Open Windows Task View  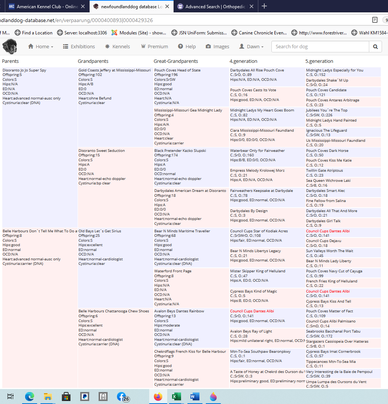[x=10, y=397]
